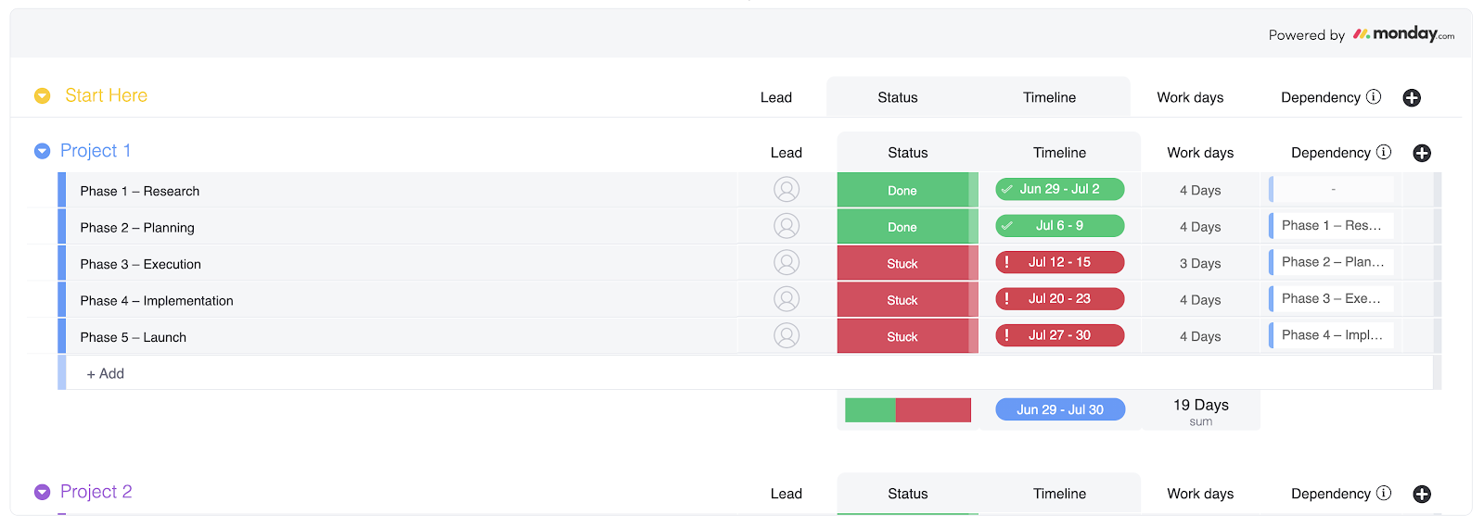Click the green-red status summary bar
Image resolution: width=1484 pixels, height=527 pixels.
pos(908,410)
